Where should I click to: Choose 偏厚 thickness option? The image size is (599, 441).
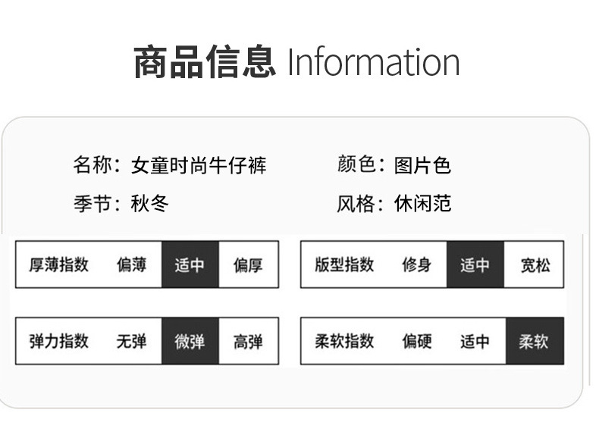[248, 265]
